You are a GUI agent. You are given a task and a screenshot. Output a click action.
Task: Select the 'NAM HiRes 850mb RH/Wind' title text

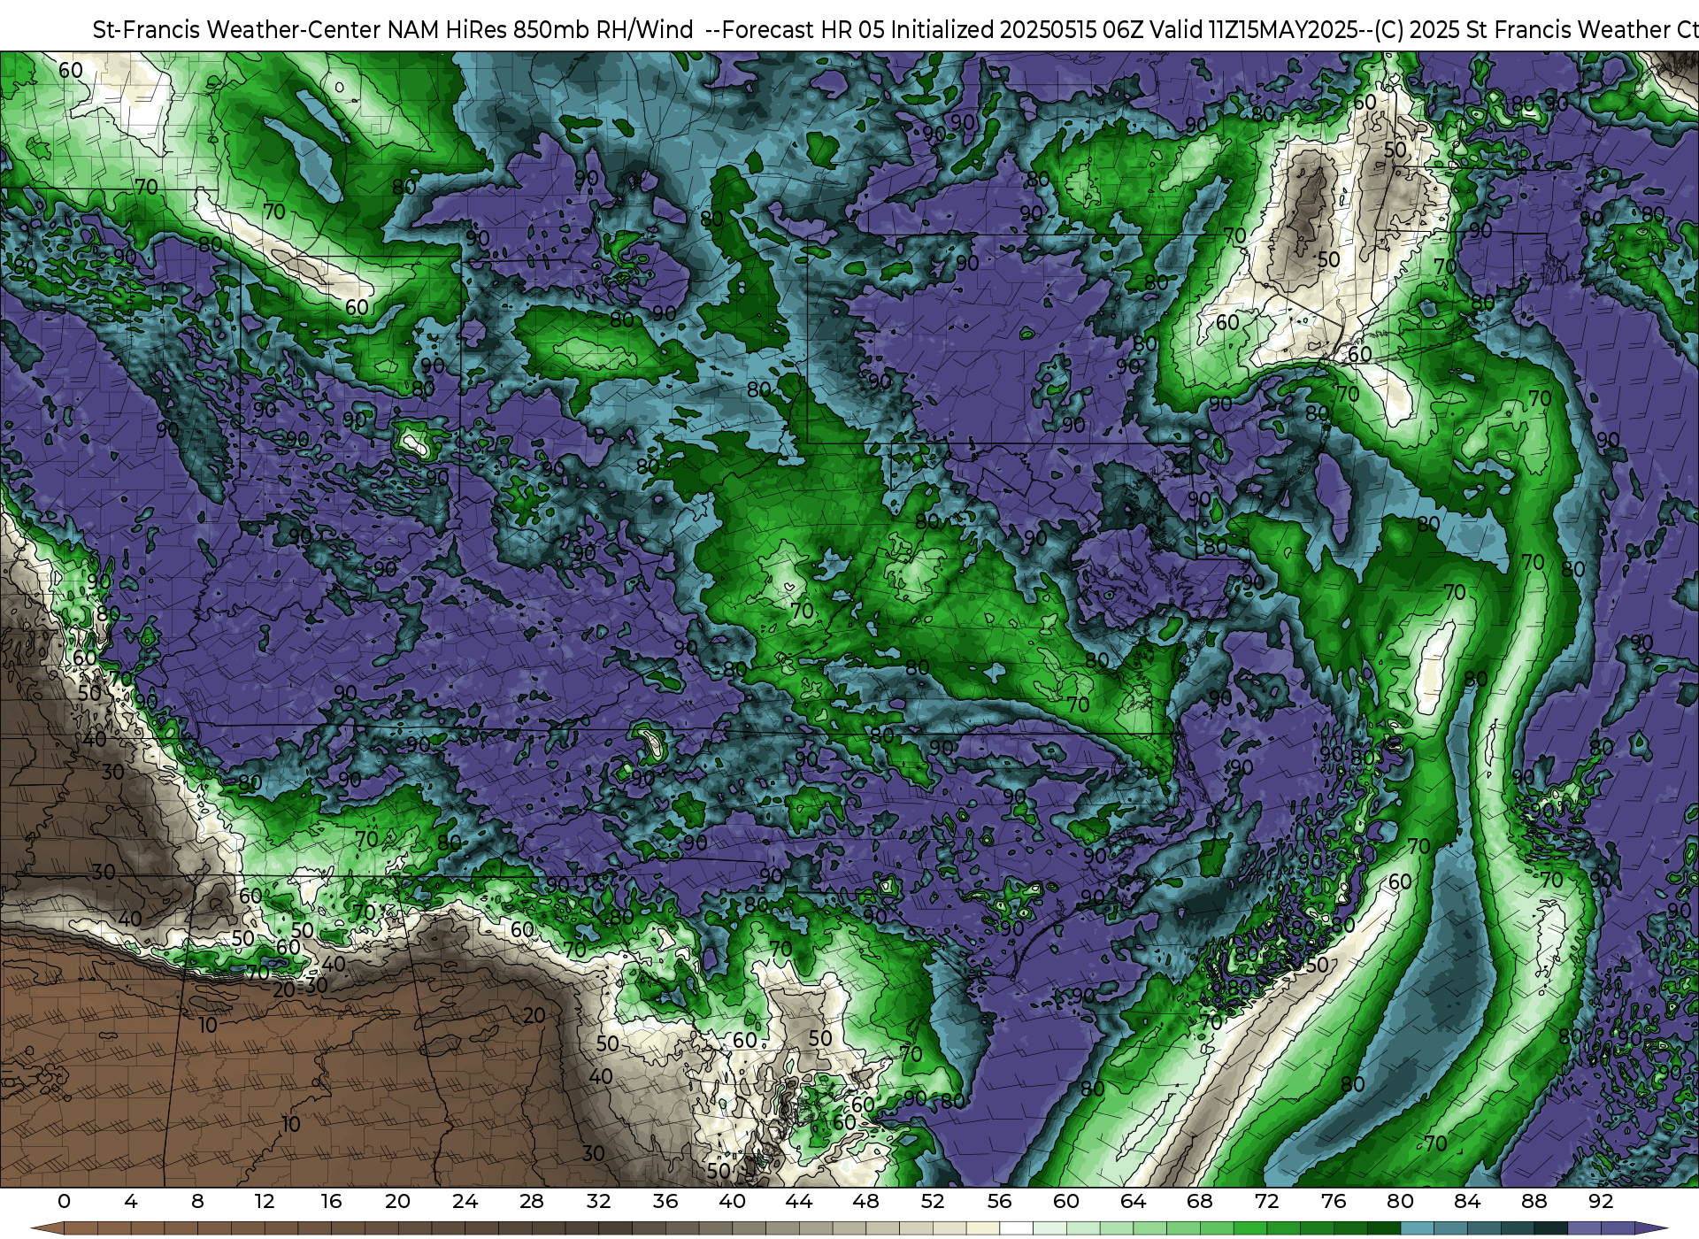(x=542, y=30)
